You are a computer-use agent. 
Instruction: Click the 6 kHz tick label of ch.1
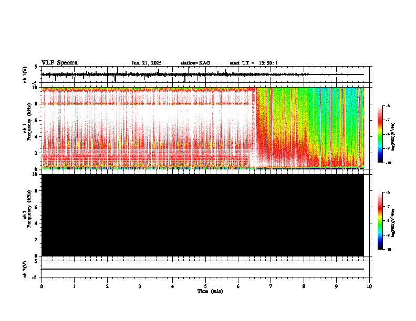point(37,121)
